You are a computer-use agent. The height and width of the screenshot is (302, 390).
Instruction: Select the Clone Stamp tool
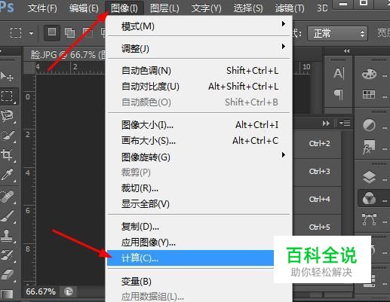(x=7, y=236)
